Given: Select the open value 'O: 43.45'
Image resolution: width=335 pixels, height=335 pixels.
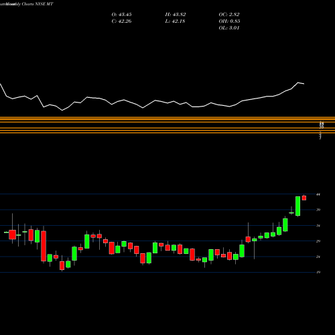Looking at the screenshot, I should point(121,15).
